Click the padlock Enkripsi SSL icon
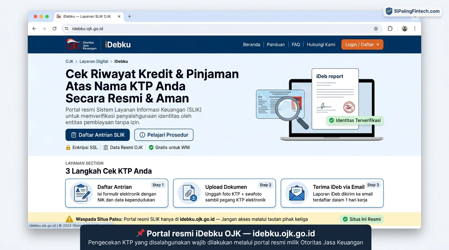 68,147
